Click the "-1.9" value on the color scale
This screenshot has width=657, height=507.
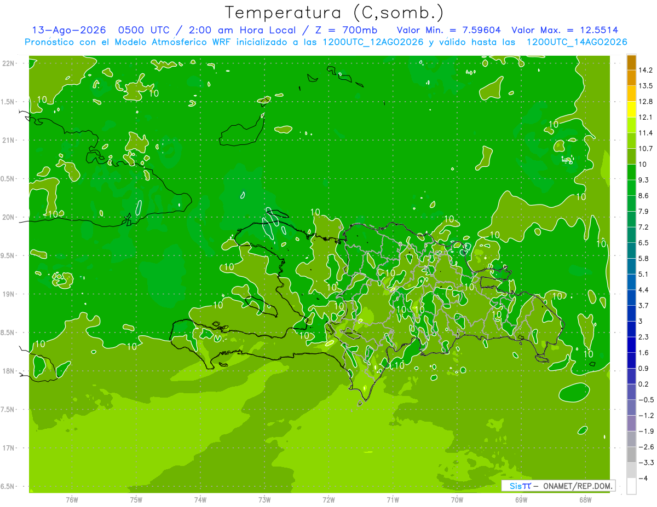click(x=646, y=431)
